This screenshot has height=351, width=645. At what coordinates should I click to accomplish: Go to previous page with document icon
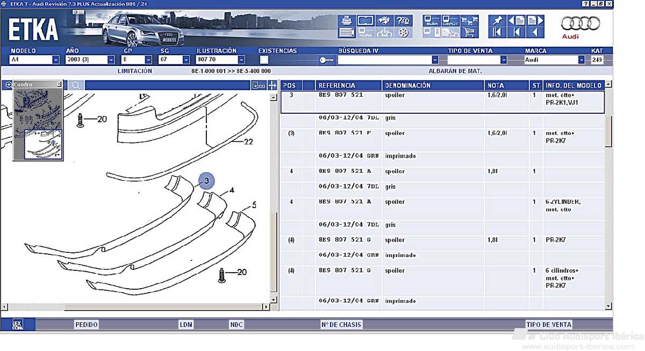click(517, 20)
